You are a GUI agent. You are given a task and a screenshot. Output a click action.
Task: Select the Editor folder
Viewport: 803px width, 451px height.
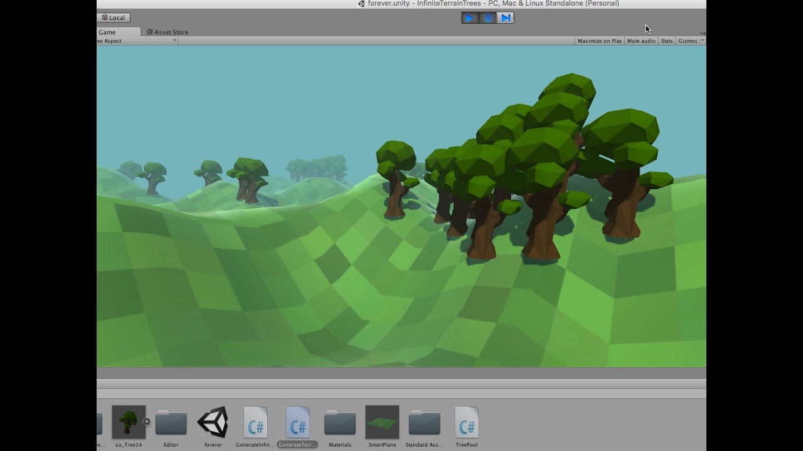tap(171, 423)
